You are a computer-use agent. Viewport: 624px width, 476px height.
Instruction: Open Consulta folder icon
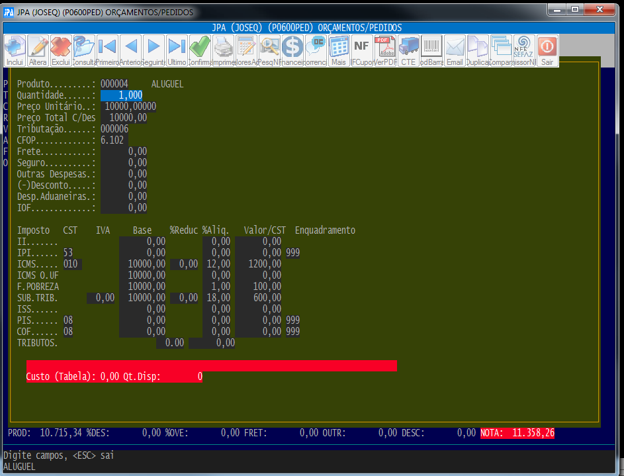pos(84,50)
